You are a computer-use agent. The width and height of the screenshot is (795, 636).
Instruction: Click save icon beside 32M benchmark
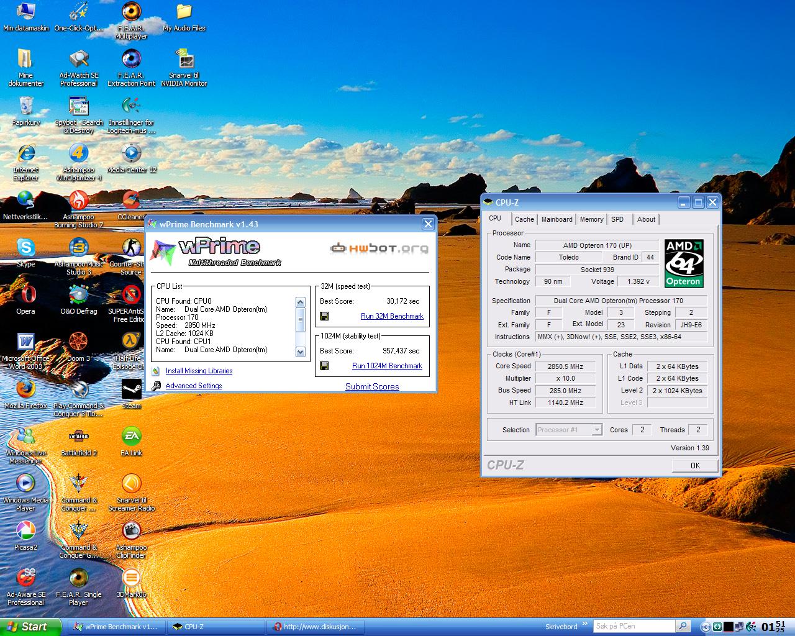click(324, 316)
